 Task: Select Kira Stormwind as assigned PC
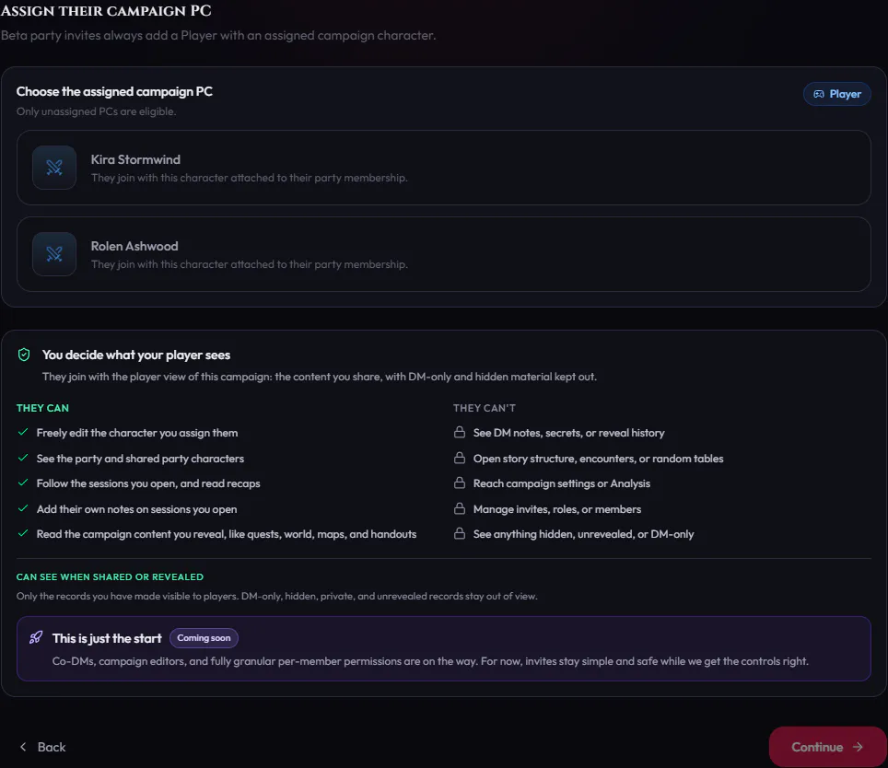tap(443, 168)
